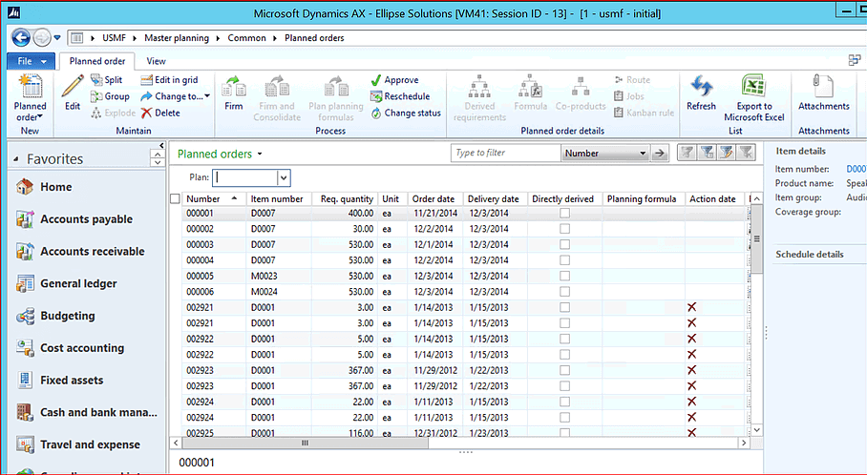Split the selected planned order
The image size is (867, 475).
pyautogui.click(x=107, y=80)
